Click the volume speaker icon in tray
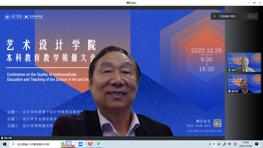This screenshot has height=148, width=263. click(219, 144)
